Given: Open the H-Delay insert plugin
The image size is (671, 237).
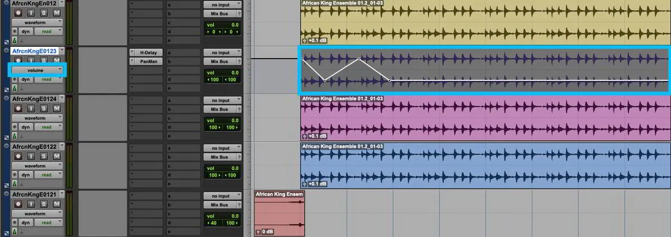Looking at the screenshot, I should pos(148,52).
